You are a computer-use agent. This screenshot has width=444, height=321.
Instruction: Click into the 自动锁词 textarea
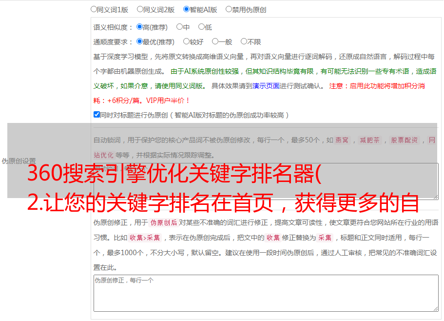tap(266, 181)
